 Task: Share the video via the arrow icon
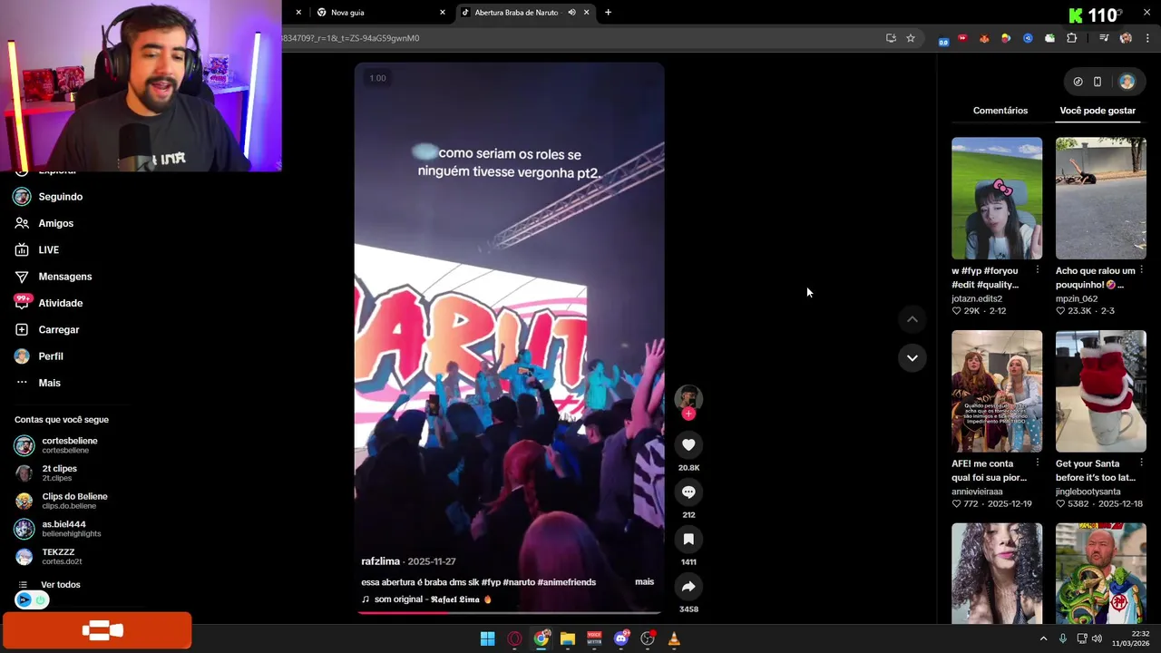(688, 587)
